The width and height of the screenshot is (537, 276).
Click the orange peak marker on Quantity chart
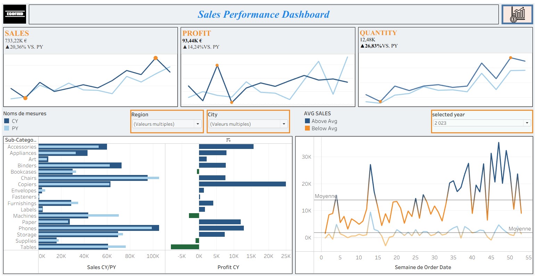(511, 58)
